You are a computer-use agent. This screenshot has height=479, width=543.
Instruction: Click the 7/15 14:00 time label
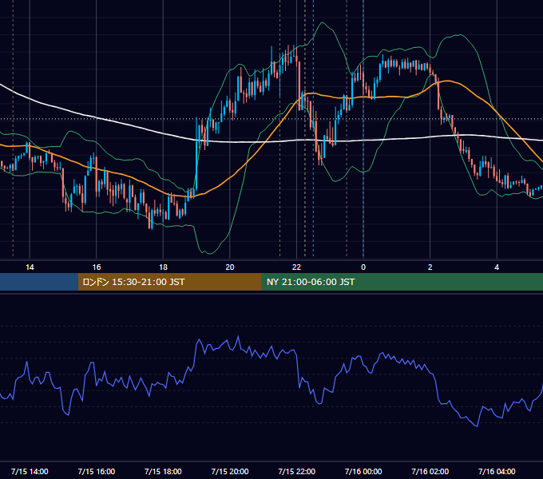(x=30, y=471)
